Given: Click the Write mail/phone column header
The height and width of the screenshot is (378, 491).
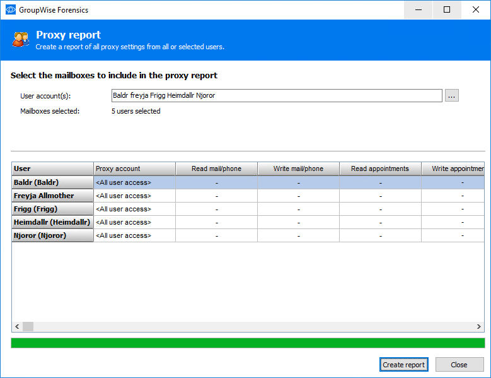Looking at the screenshot, I should (298, 168).
